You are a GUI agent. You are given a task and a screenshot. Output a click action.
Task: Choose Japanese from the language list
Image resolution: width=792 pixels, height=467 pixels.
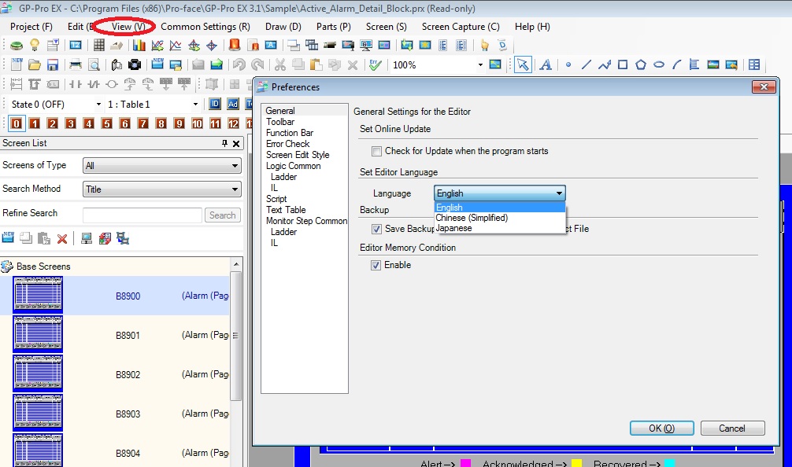point(454,228)
